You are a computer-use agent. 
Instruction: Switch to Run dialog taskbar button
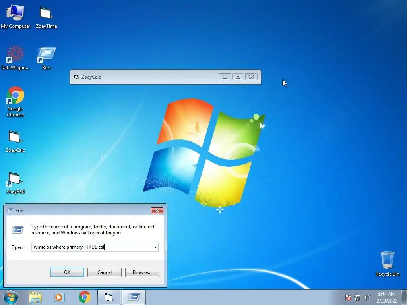pyautogui.click(x=134, y=297)
